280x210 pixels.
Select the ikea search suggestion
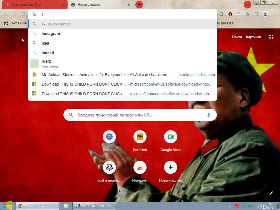(122, 43)
